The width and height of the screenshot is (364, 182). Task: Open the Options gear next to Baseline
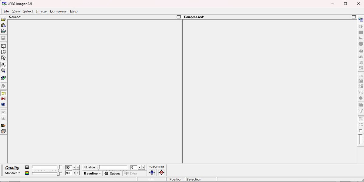[113, 173]
